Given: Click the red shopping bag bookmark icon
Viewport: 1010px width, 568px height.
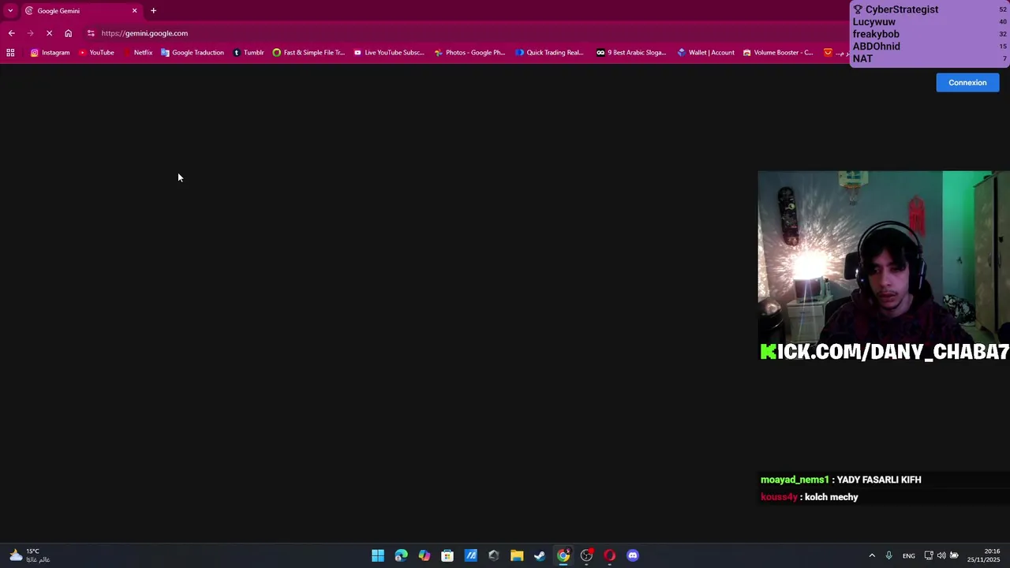Looking at the screenshot, I should tap(828, 53).
